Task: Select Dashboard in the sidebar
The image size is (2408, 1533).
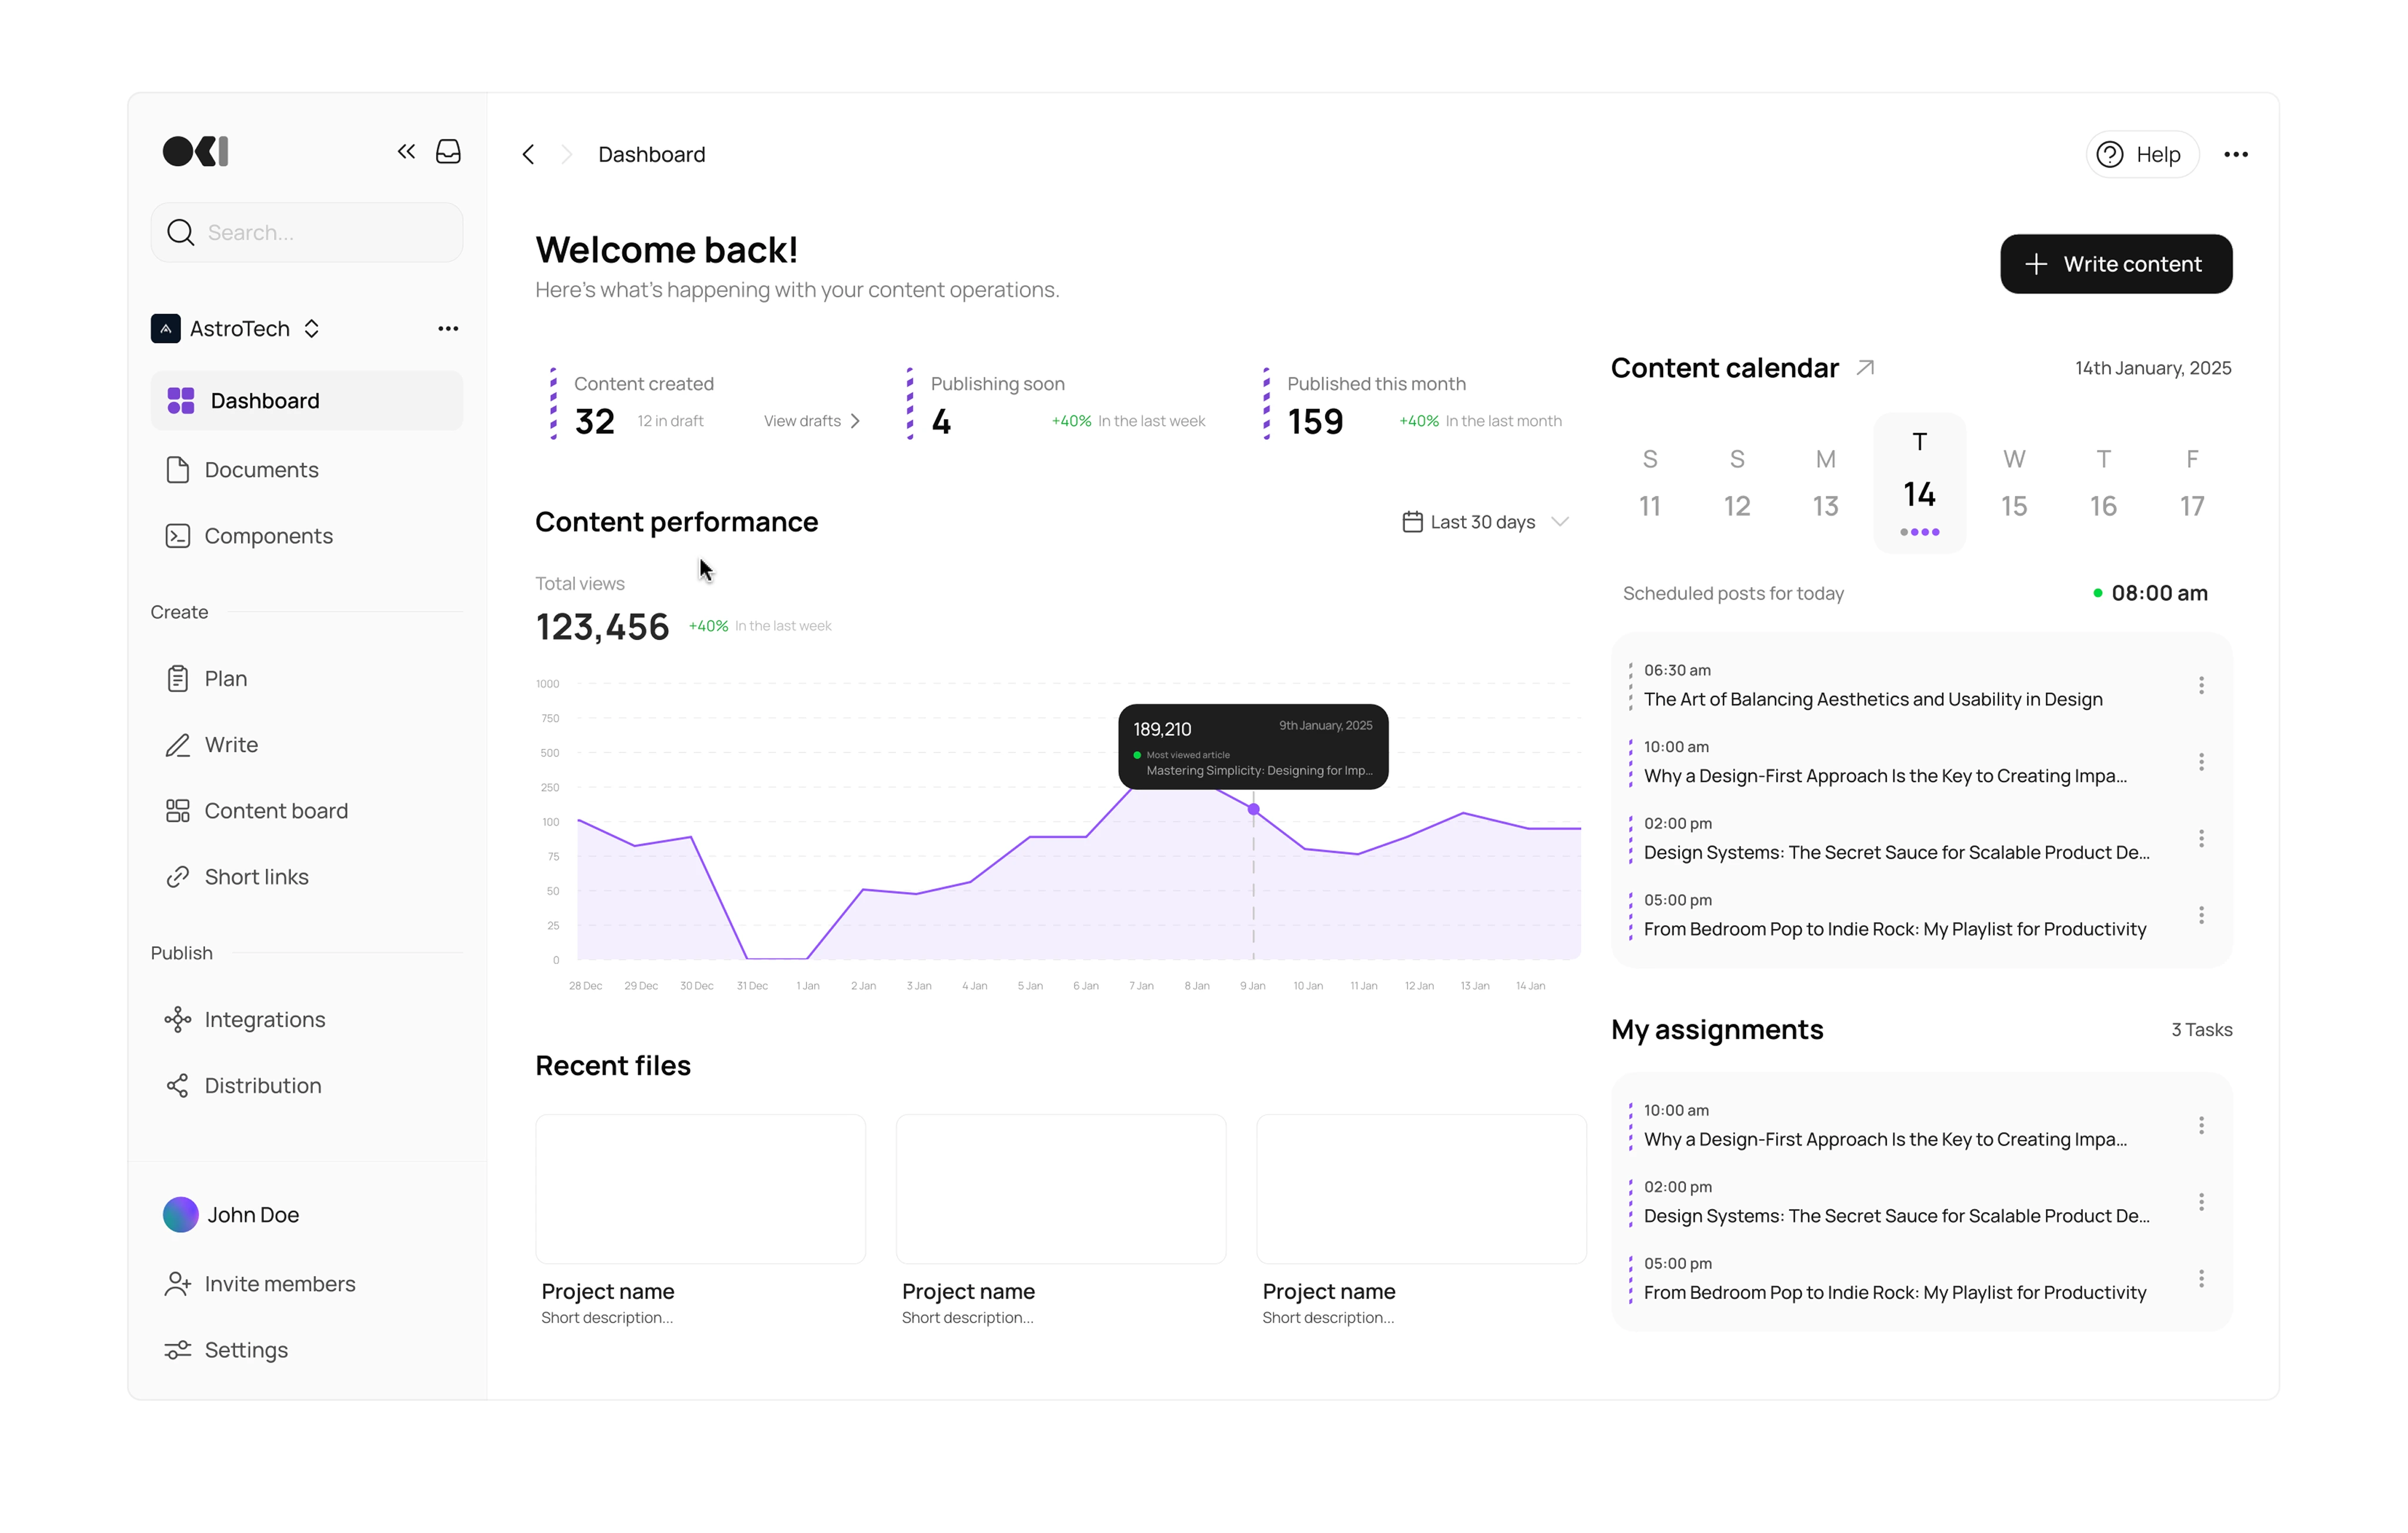Action: point(307,401)
